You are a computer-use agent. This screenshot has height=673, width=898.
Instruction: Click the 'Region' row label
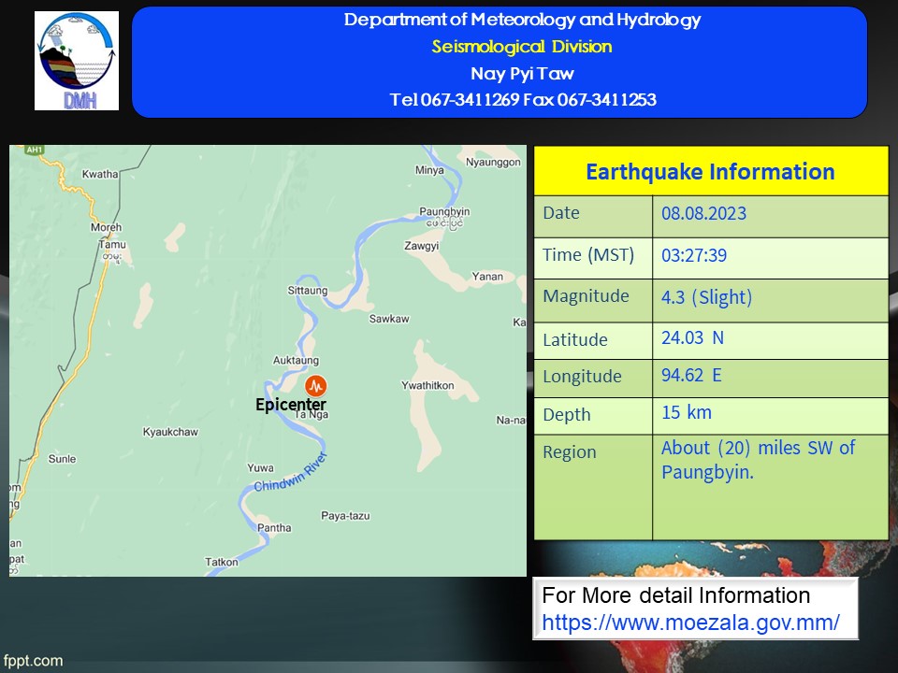(x=570, y=452)
